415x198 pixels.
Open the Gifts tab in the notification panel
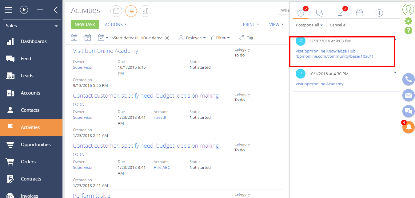pos(359,13)
